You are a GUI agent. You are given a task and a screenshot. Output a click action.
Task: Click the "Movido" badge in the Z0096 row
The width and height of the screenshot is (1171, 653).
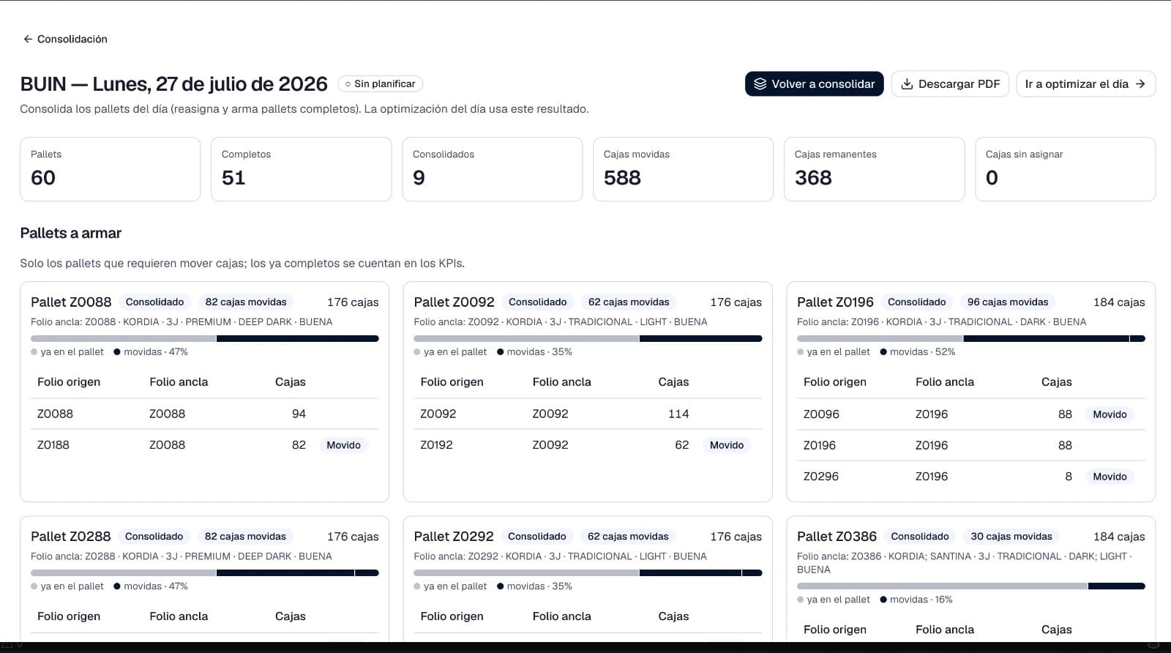point(1110,414)
